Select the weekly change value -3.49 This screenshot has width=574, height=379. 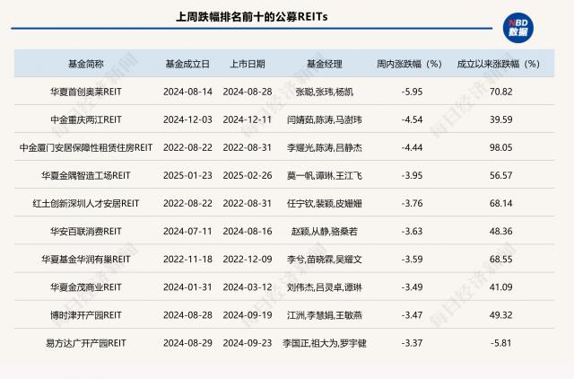point(412,287)
